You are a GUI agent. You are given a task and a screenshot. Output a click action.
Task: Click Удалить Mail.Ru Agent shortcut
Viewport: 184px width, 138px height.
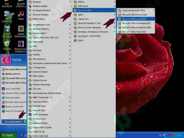(14, 93)
